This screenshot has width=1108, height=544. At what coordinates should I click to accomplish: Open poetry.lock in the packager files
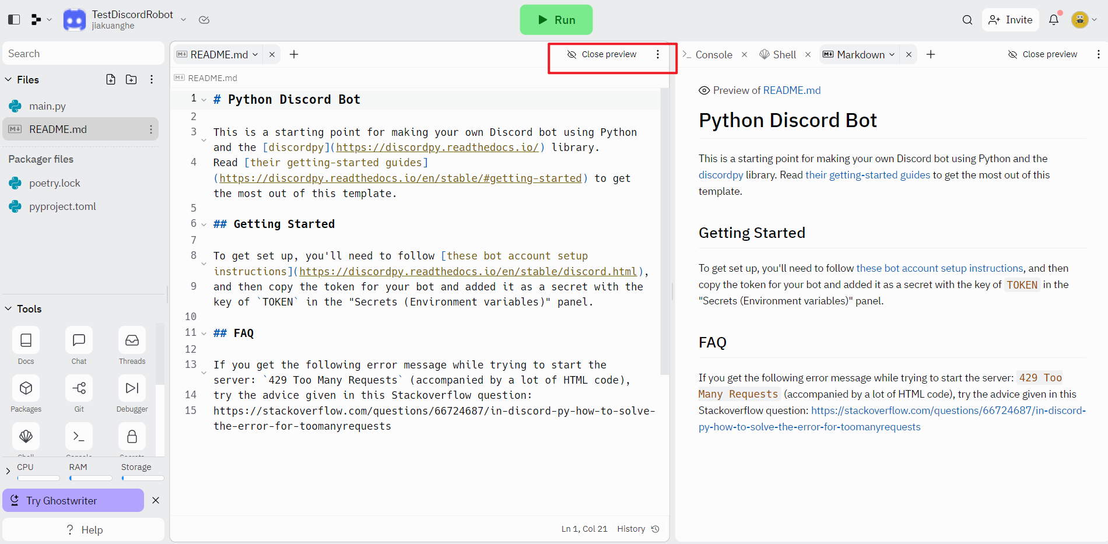tap(80, 183)
